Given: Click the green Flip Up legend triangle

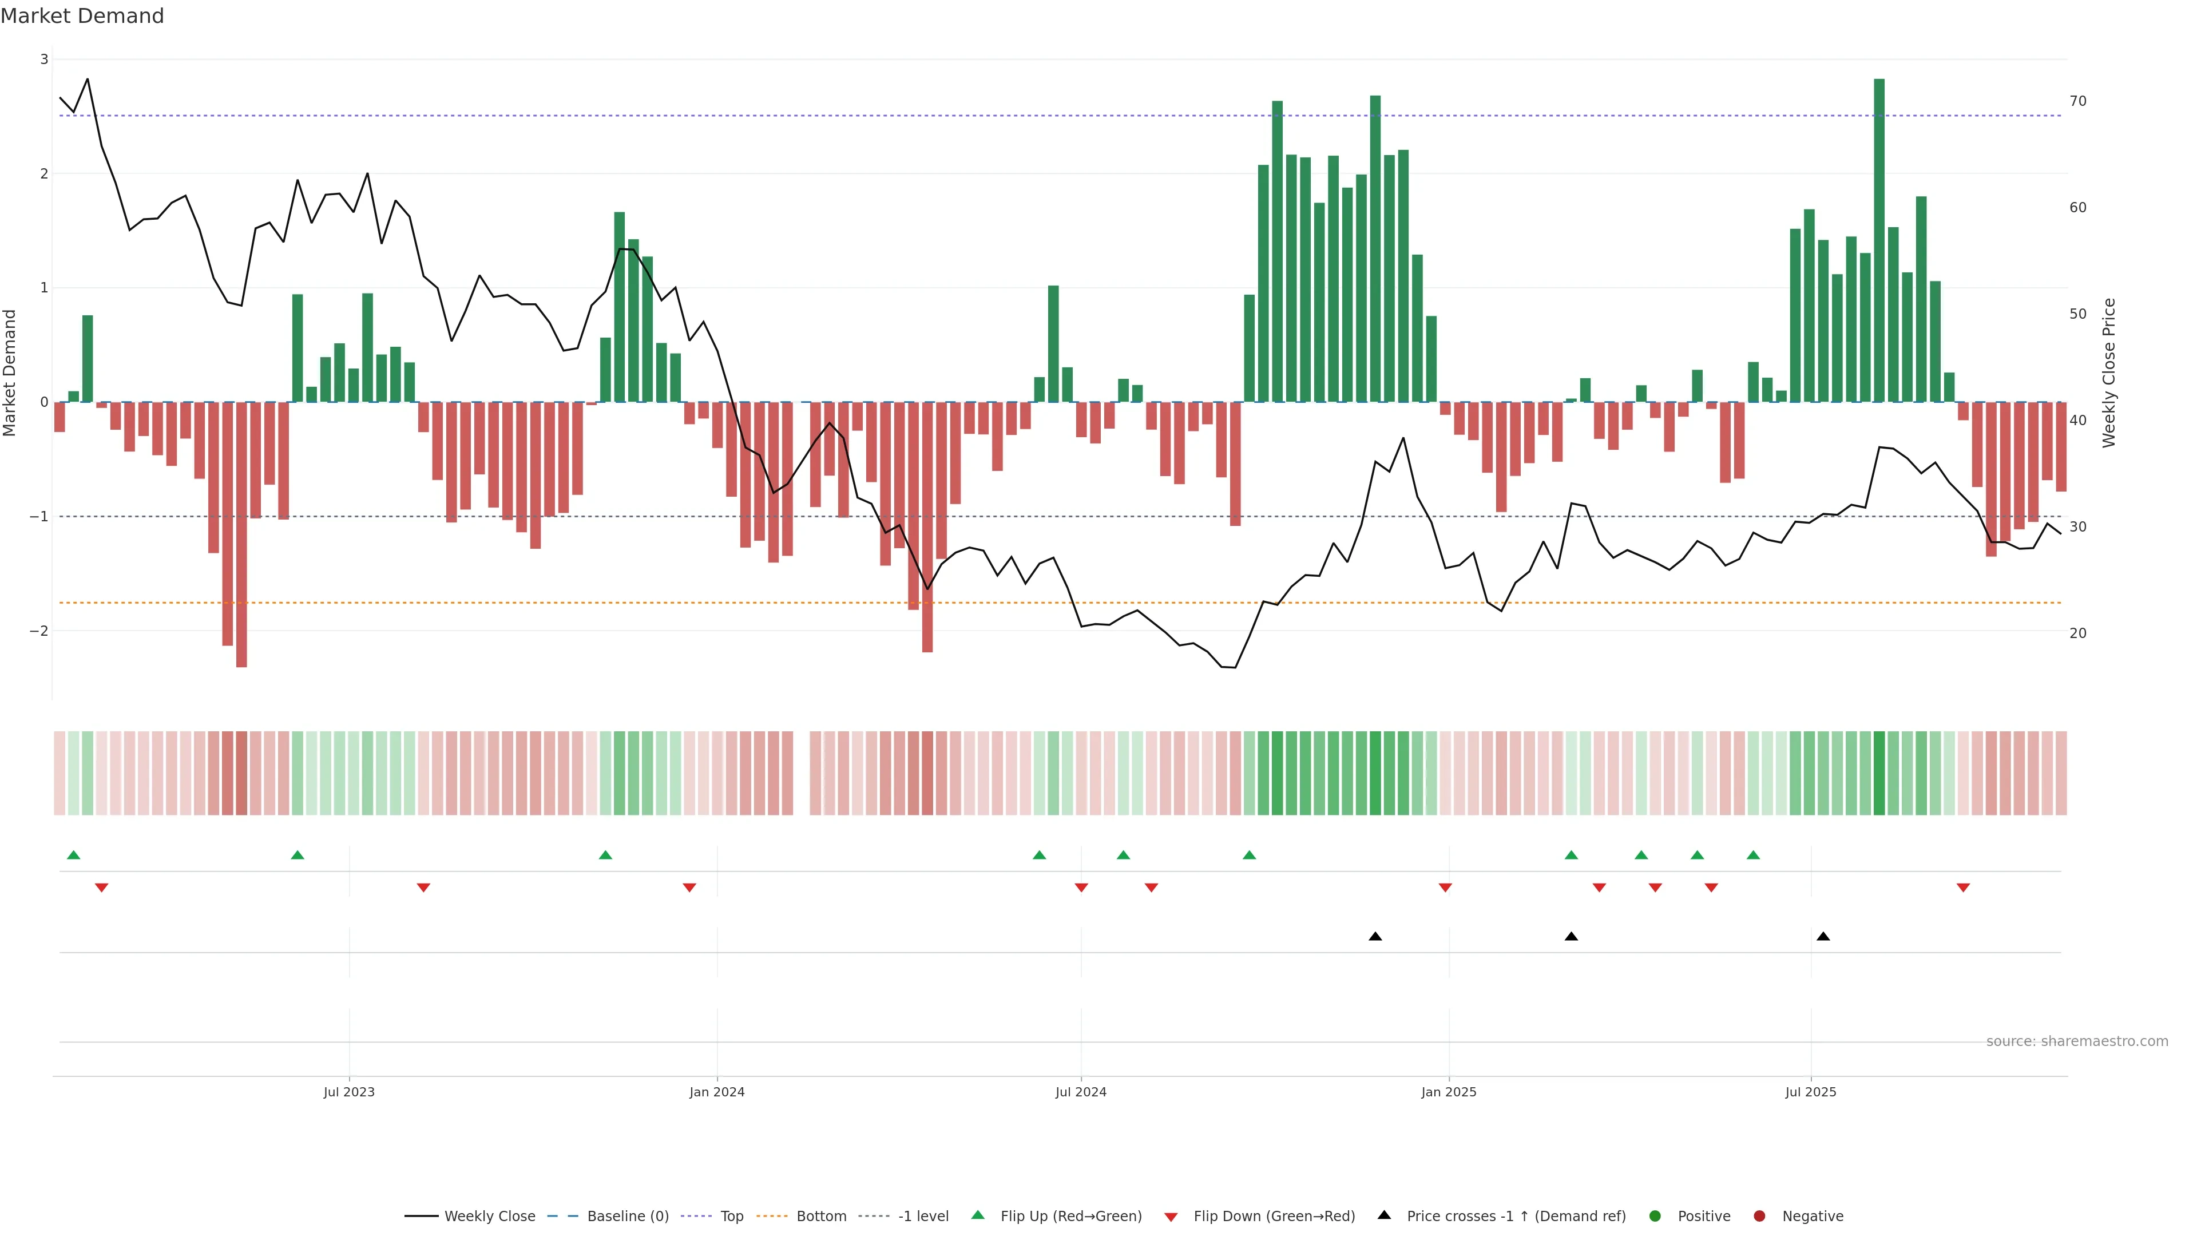Looking at the screenshot, I should pyautogui.click(x=978, y=1215).
